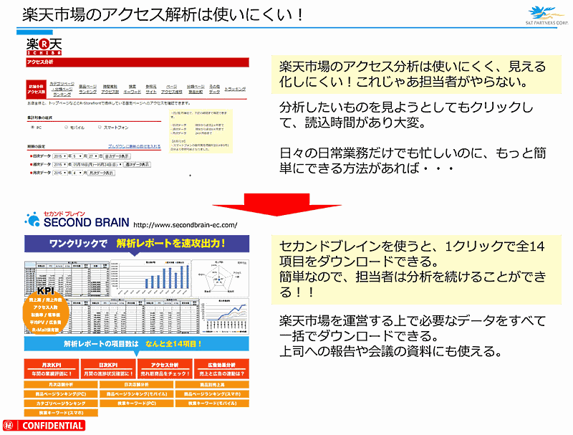Click the 解析レポートの項目数は なんと全14項目 banner
This screenshot has width=573, height=435.
click(x=137, y=344)
